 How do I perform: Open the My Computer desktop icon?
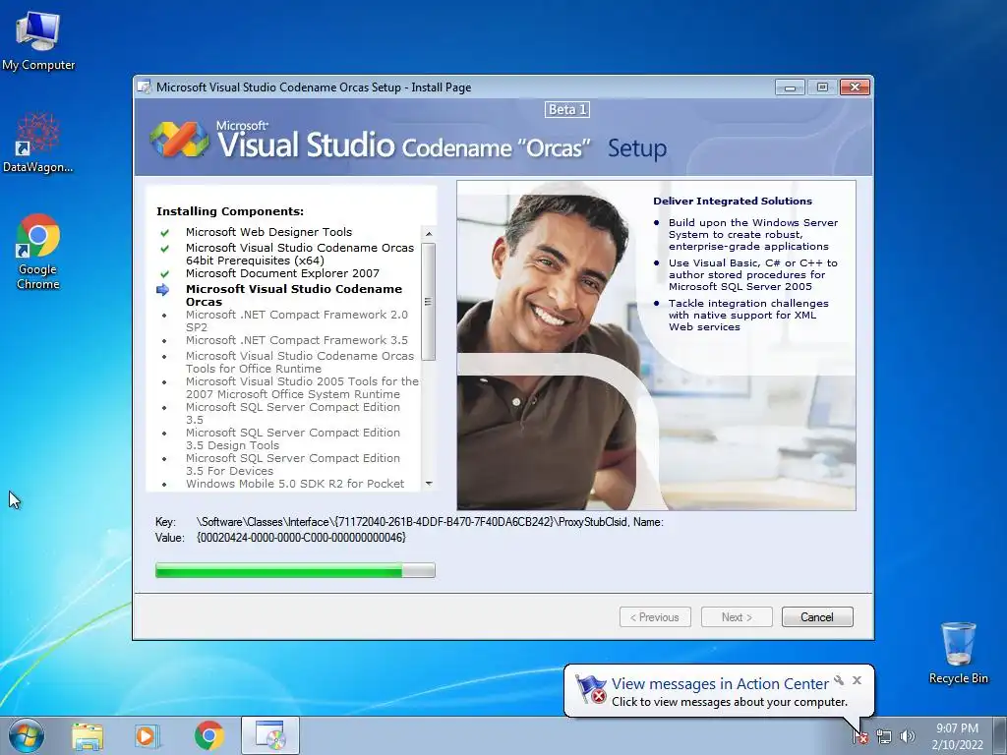(38, 39)
